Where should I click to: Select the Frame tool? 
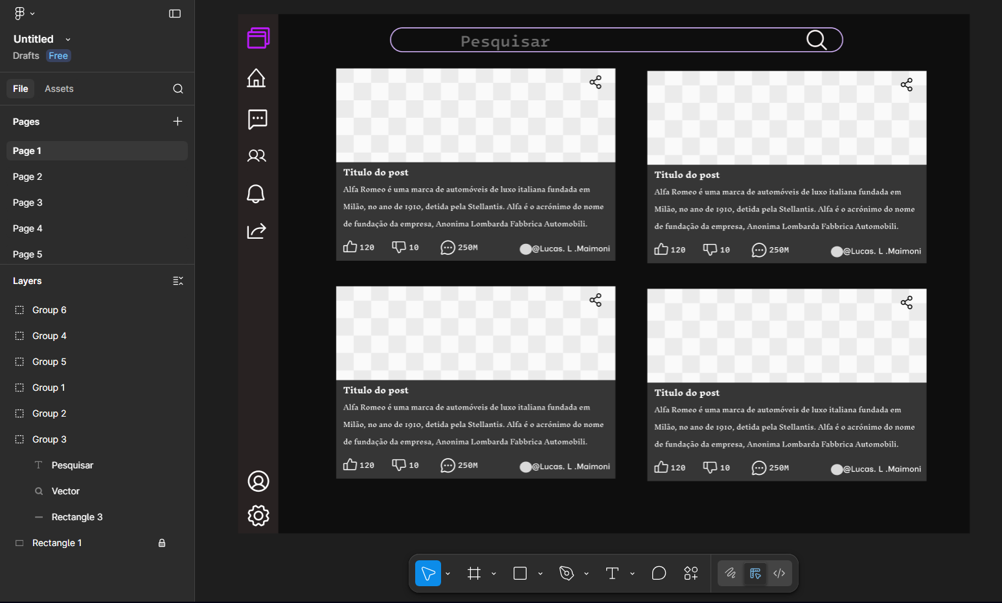pos(474,573)
